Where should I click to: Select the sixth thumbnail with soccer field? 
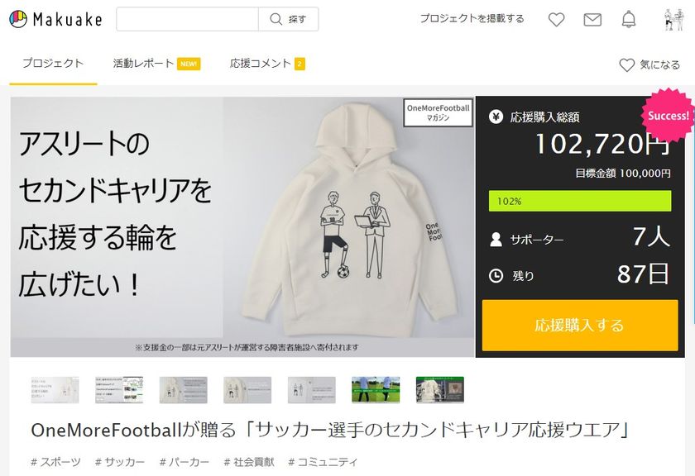(x=376, y=390)
